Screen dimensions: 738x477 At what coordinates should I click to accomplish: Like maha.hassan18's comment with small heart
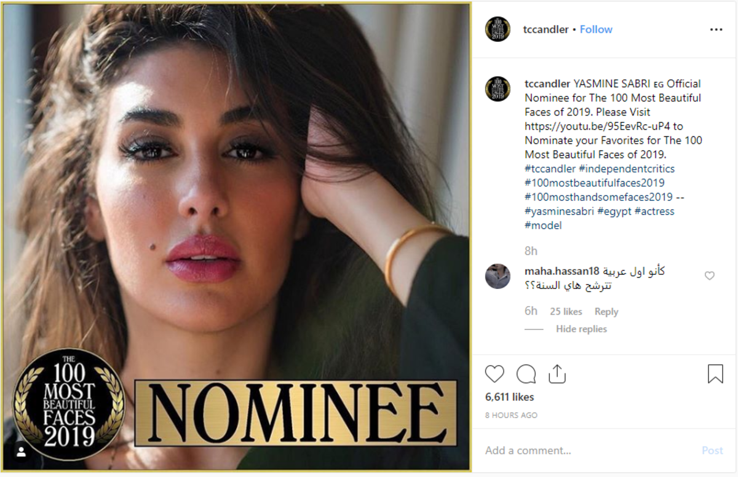pyautogui.click(x=709, y=276)
